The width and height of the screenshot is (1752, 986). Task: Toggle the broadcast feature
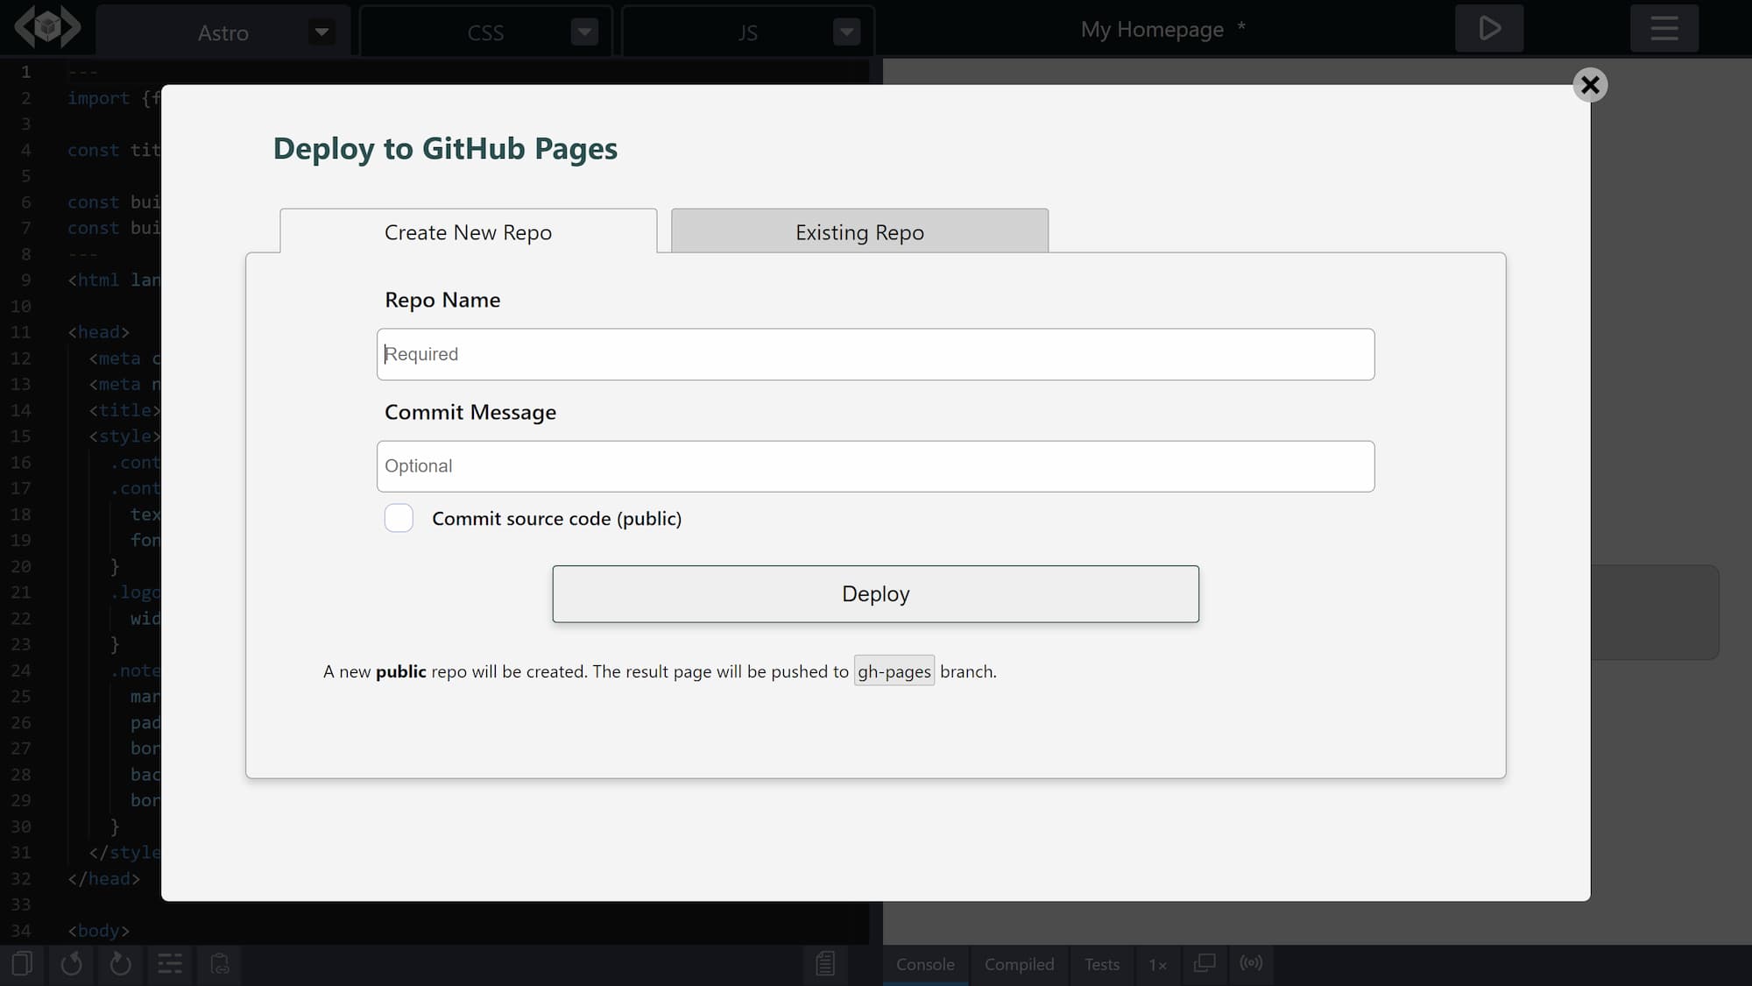coord(1251,964)
